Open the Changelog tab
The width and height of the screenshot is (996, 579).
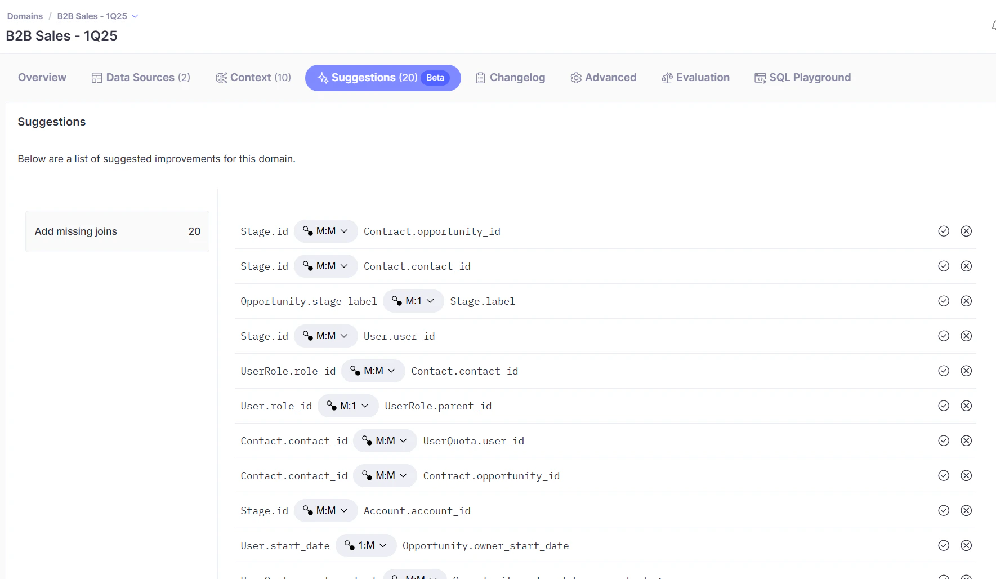[510, 78]
